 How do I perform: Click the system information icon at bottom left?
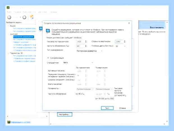(9, 122)
